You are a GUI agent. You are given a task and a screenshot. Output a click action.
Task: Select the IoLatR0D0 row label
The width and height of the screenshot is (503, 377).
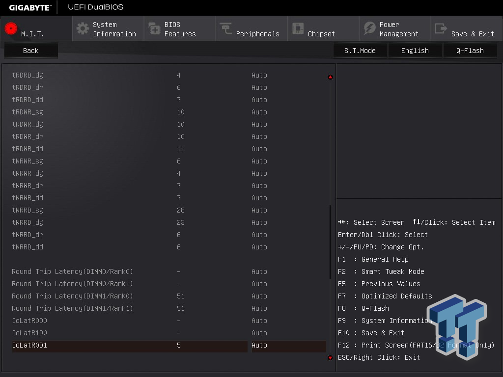29,321
